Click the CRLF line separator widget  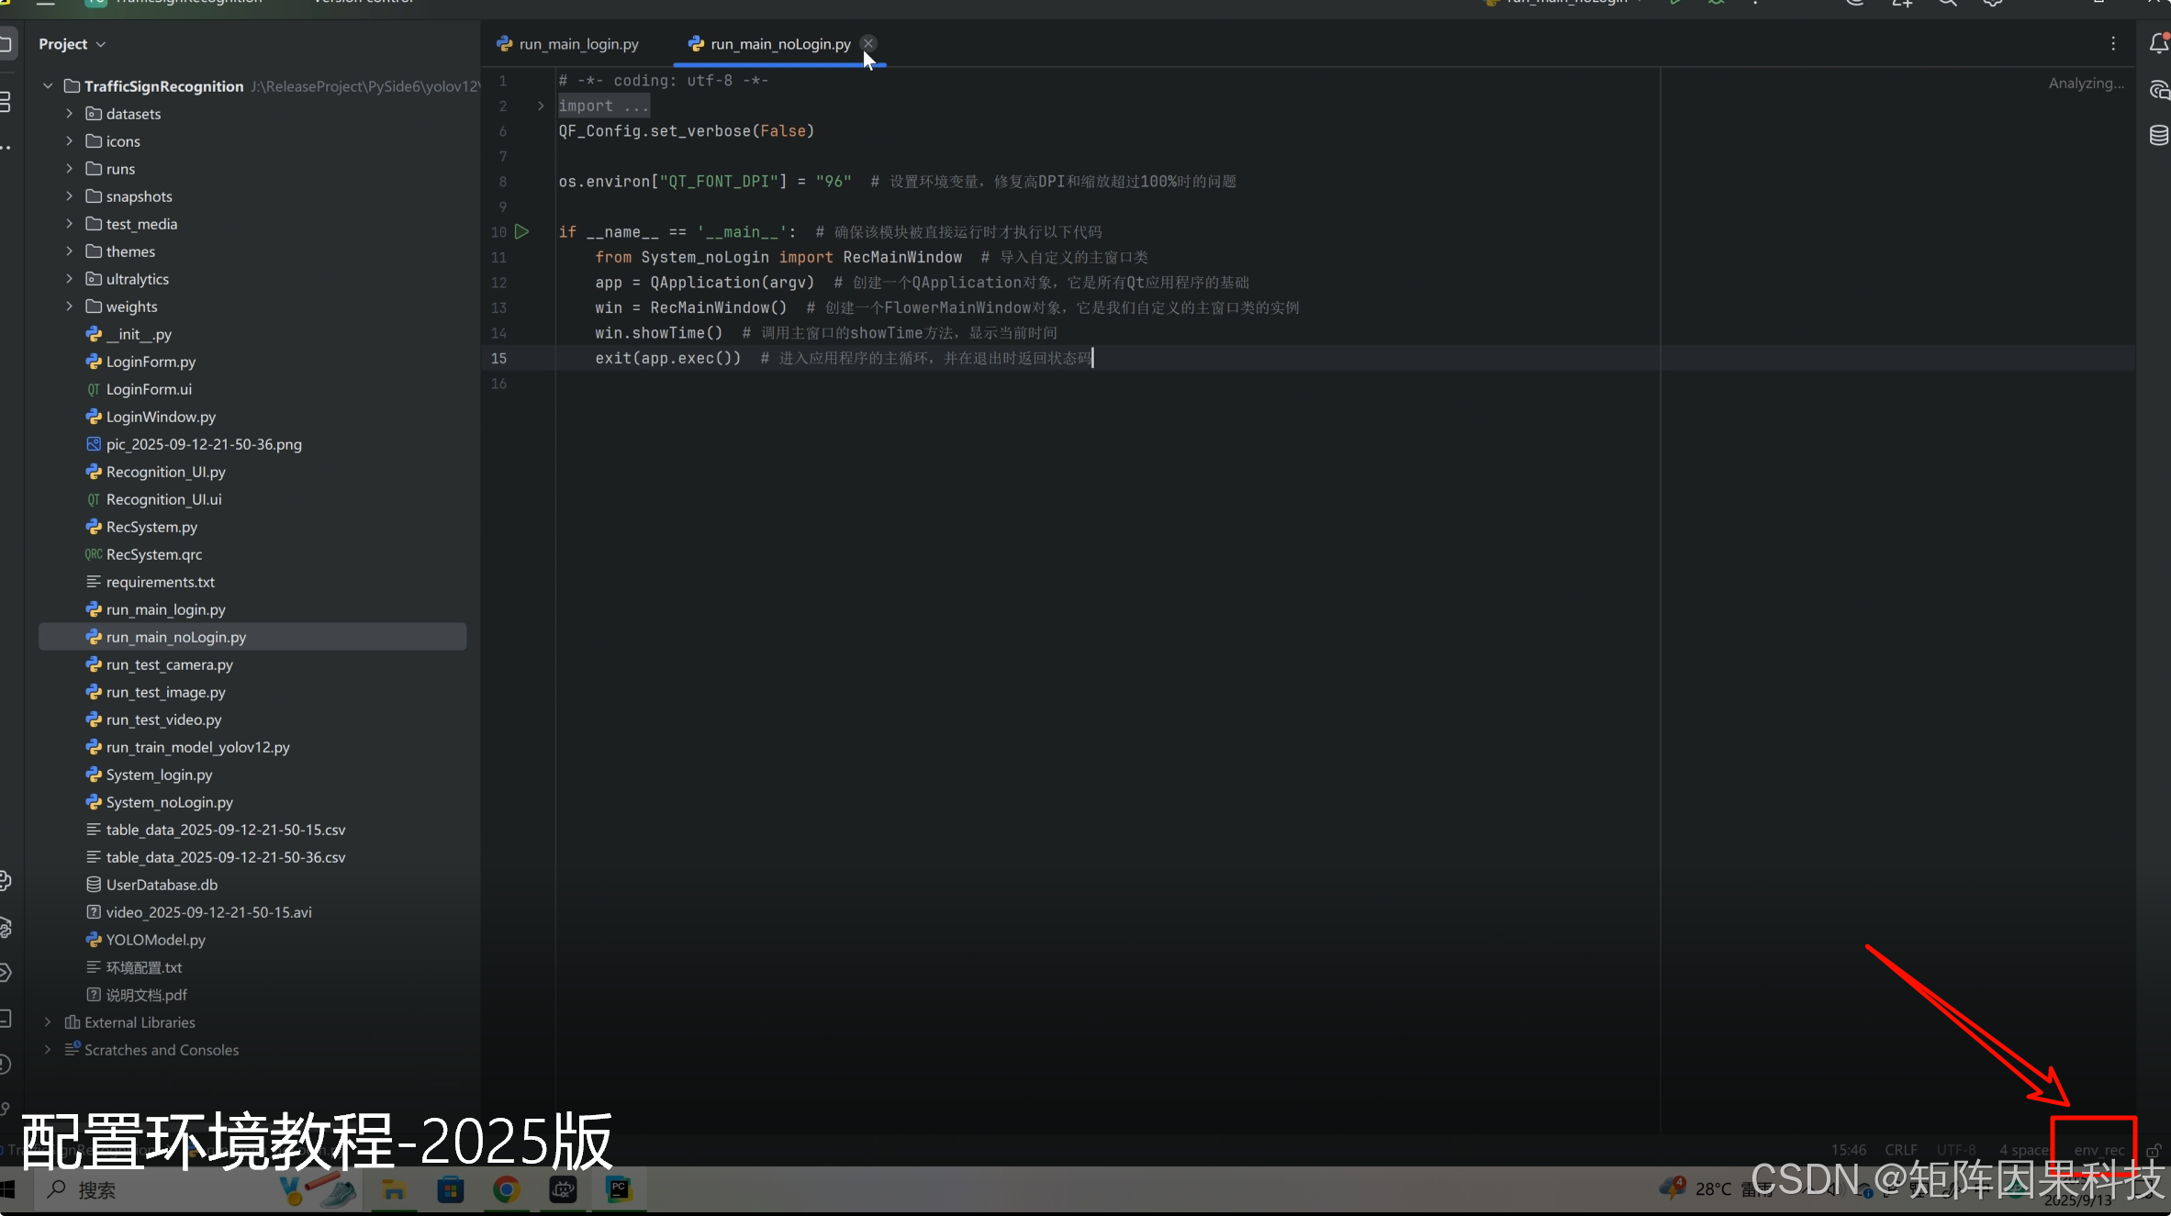click(x=1900, y=1150)
